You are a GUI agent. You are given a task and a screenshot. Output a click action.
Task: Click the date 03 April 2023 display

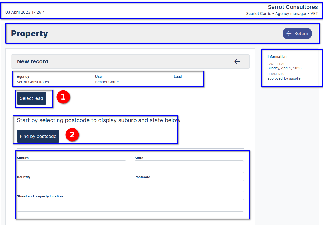[26, 12]
